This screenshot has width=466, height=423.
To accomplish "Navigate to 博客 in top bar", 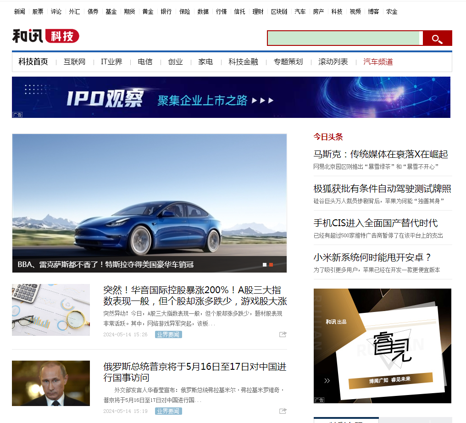I will [373, 11].
